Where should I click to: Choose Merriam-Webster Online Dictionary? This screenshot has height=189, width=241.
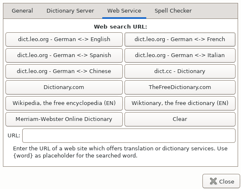64,119
